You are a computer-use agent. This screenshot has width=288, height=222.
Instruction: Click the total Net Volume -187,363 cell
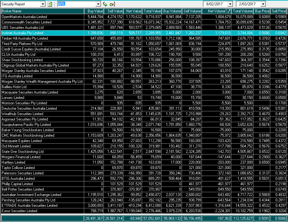tap(216, 219)
